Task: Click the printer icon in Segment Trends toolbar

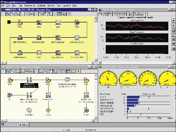Action: 141,14
